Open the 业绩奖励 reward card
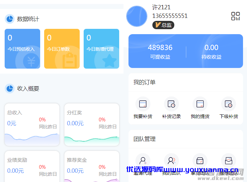The image size is (247, 182). [32, 166]
